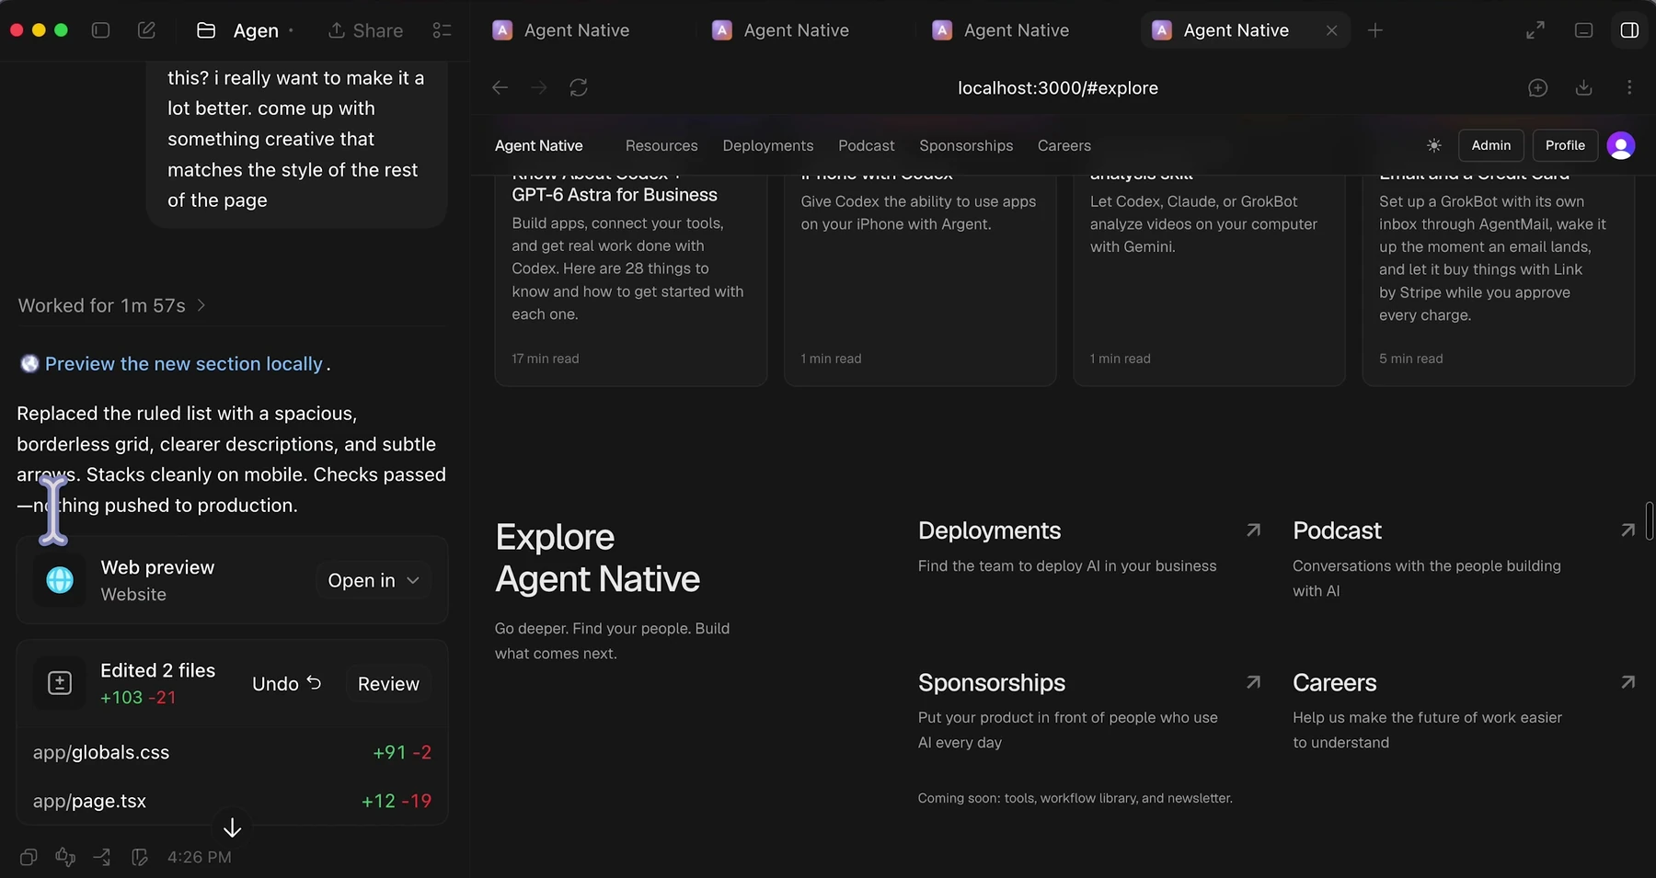Click the Review button
The height and width of the screenshot is (878, 1656).
click(388, 683)
